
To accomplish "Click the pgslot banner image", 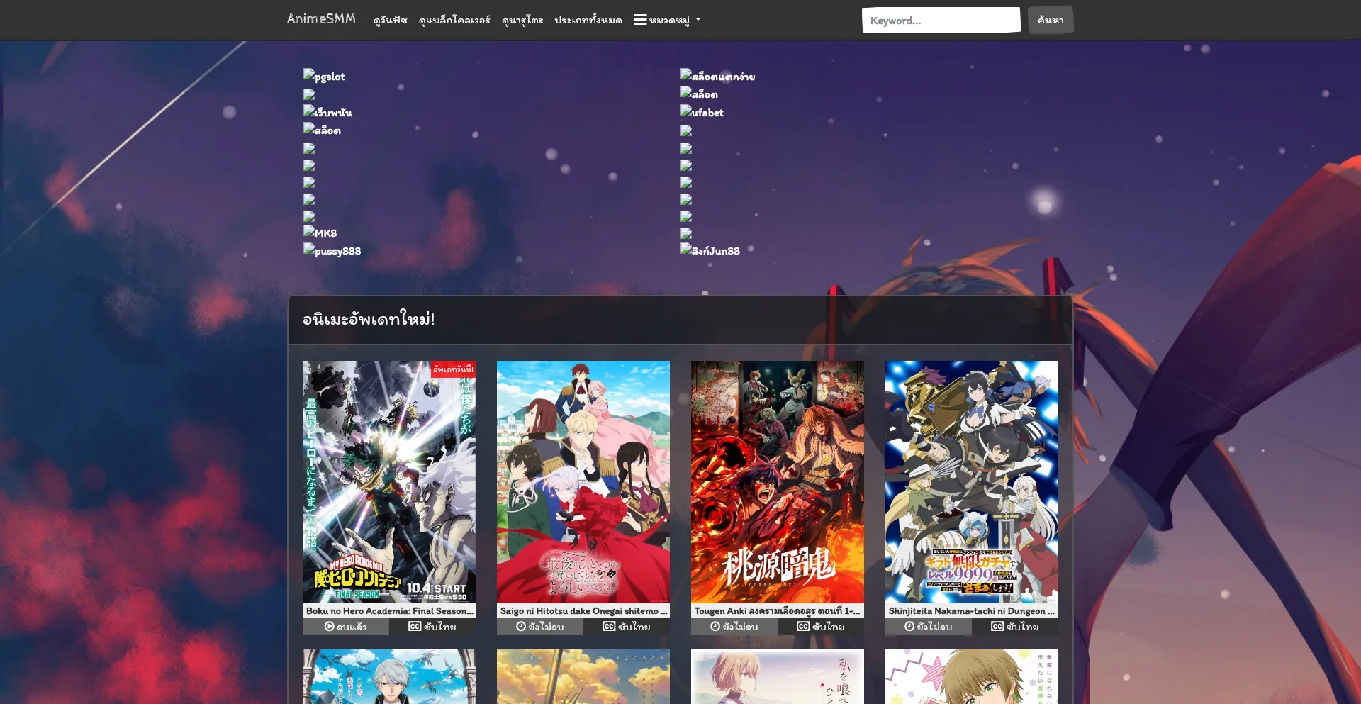I will coord(324,76).
